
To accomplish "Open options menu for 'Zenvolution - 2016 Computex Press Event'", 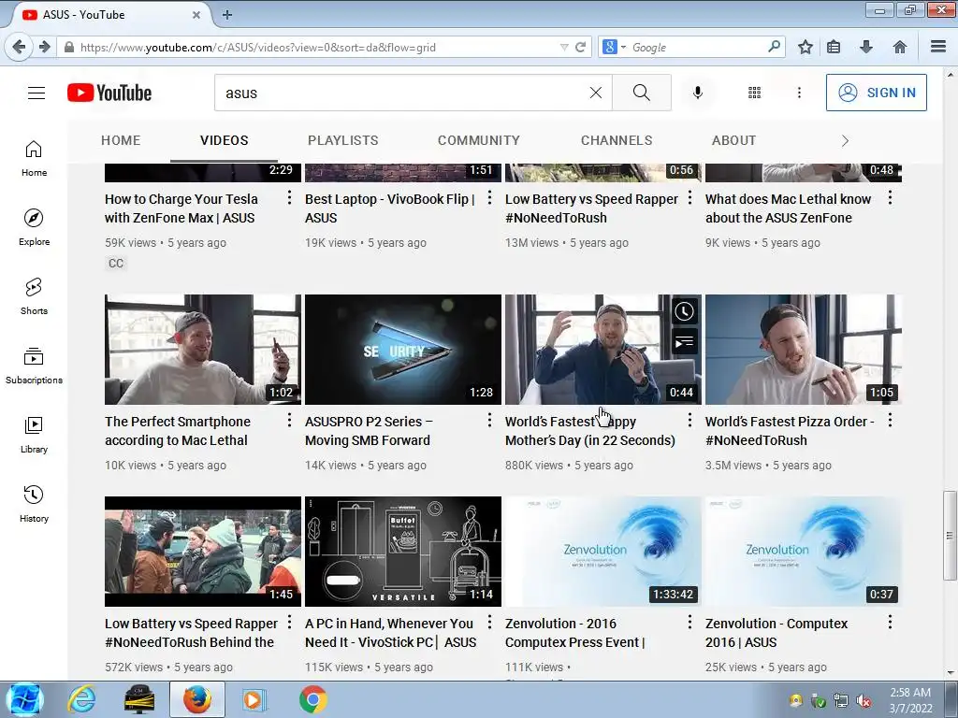I will [x=689, y=622].
